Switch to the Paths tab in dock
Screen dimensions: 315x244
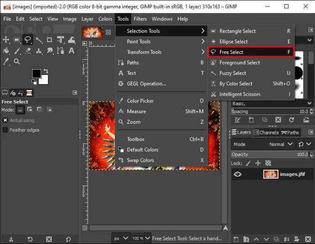tap(290, 133)
